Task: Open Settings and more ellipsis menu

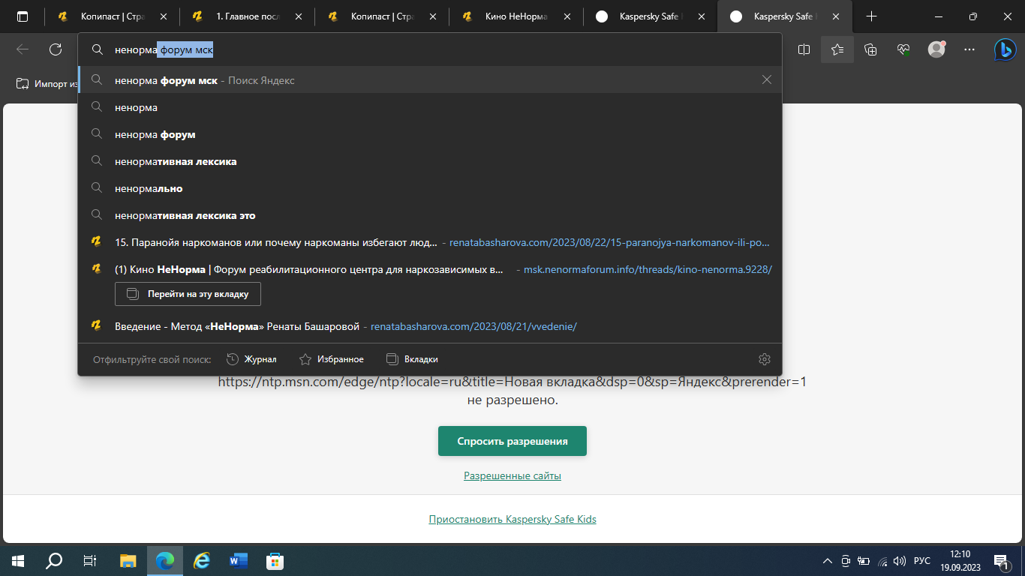Action: tap(969, 49)
